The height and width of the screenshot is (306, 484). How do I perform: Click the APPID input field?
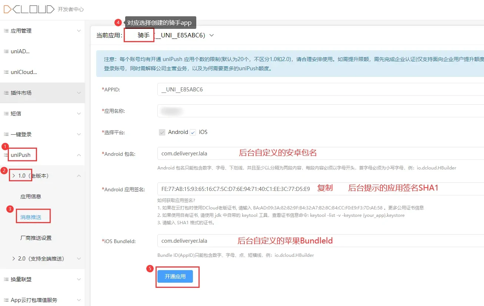pyautogui.click(x=321, y=90)
